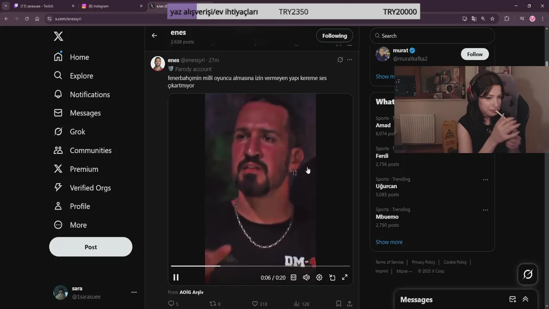
Task: Bookmark page with star icon
Action: [x=492, y=19]
